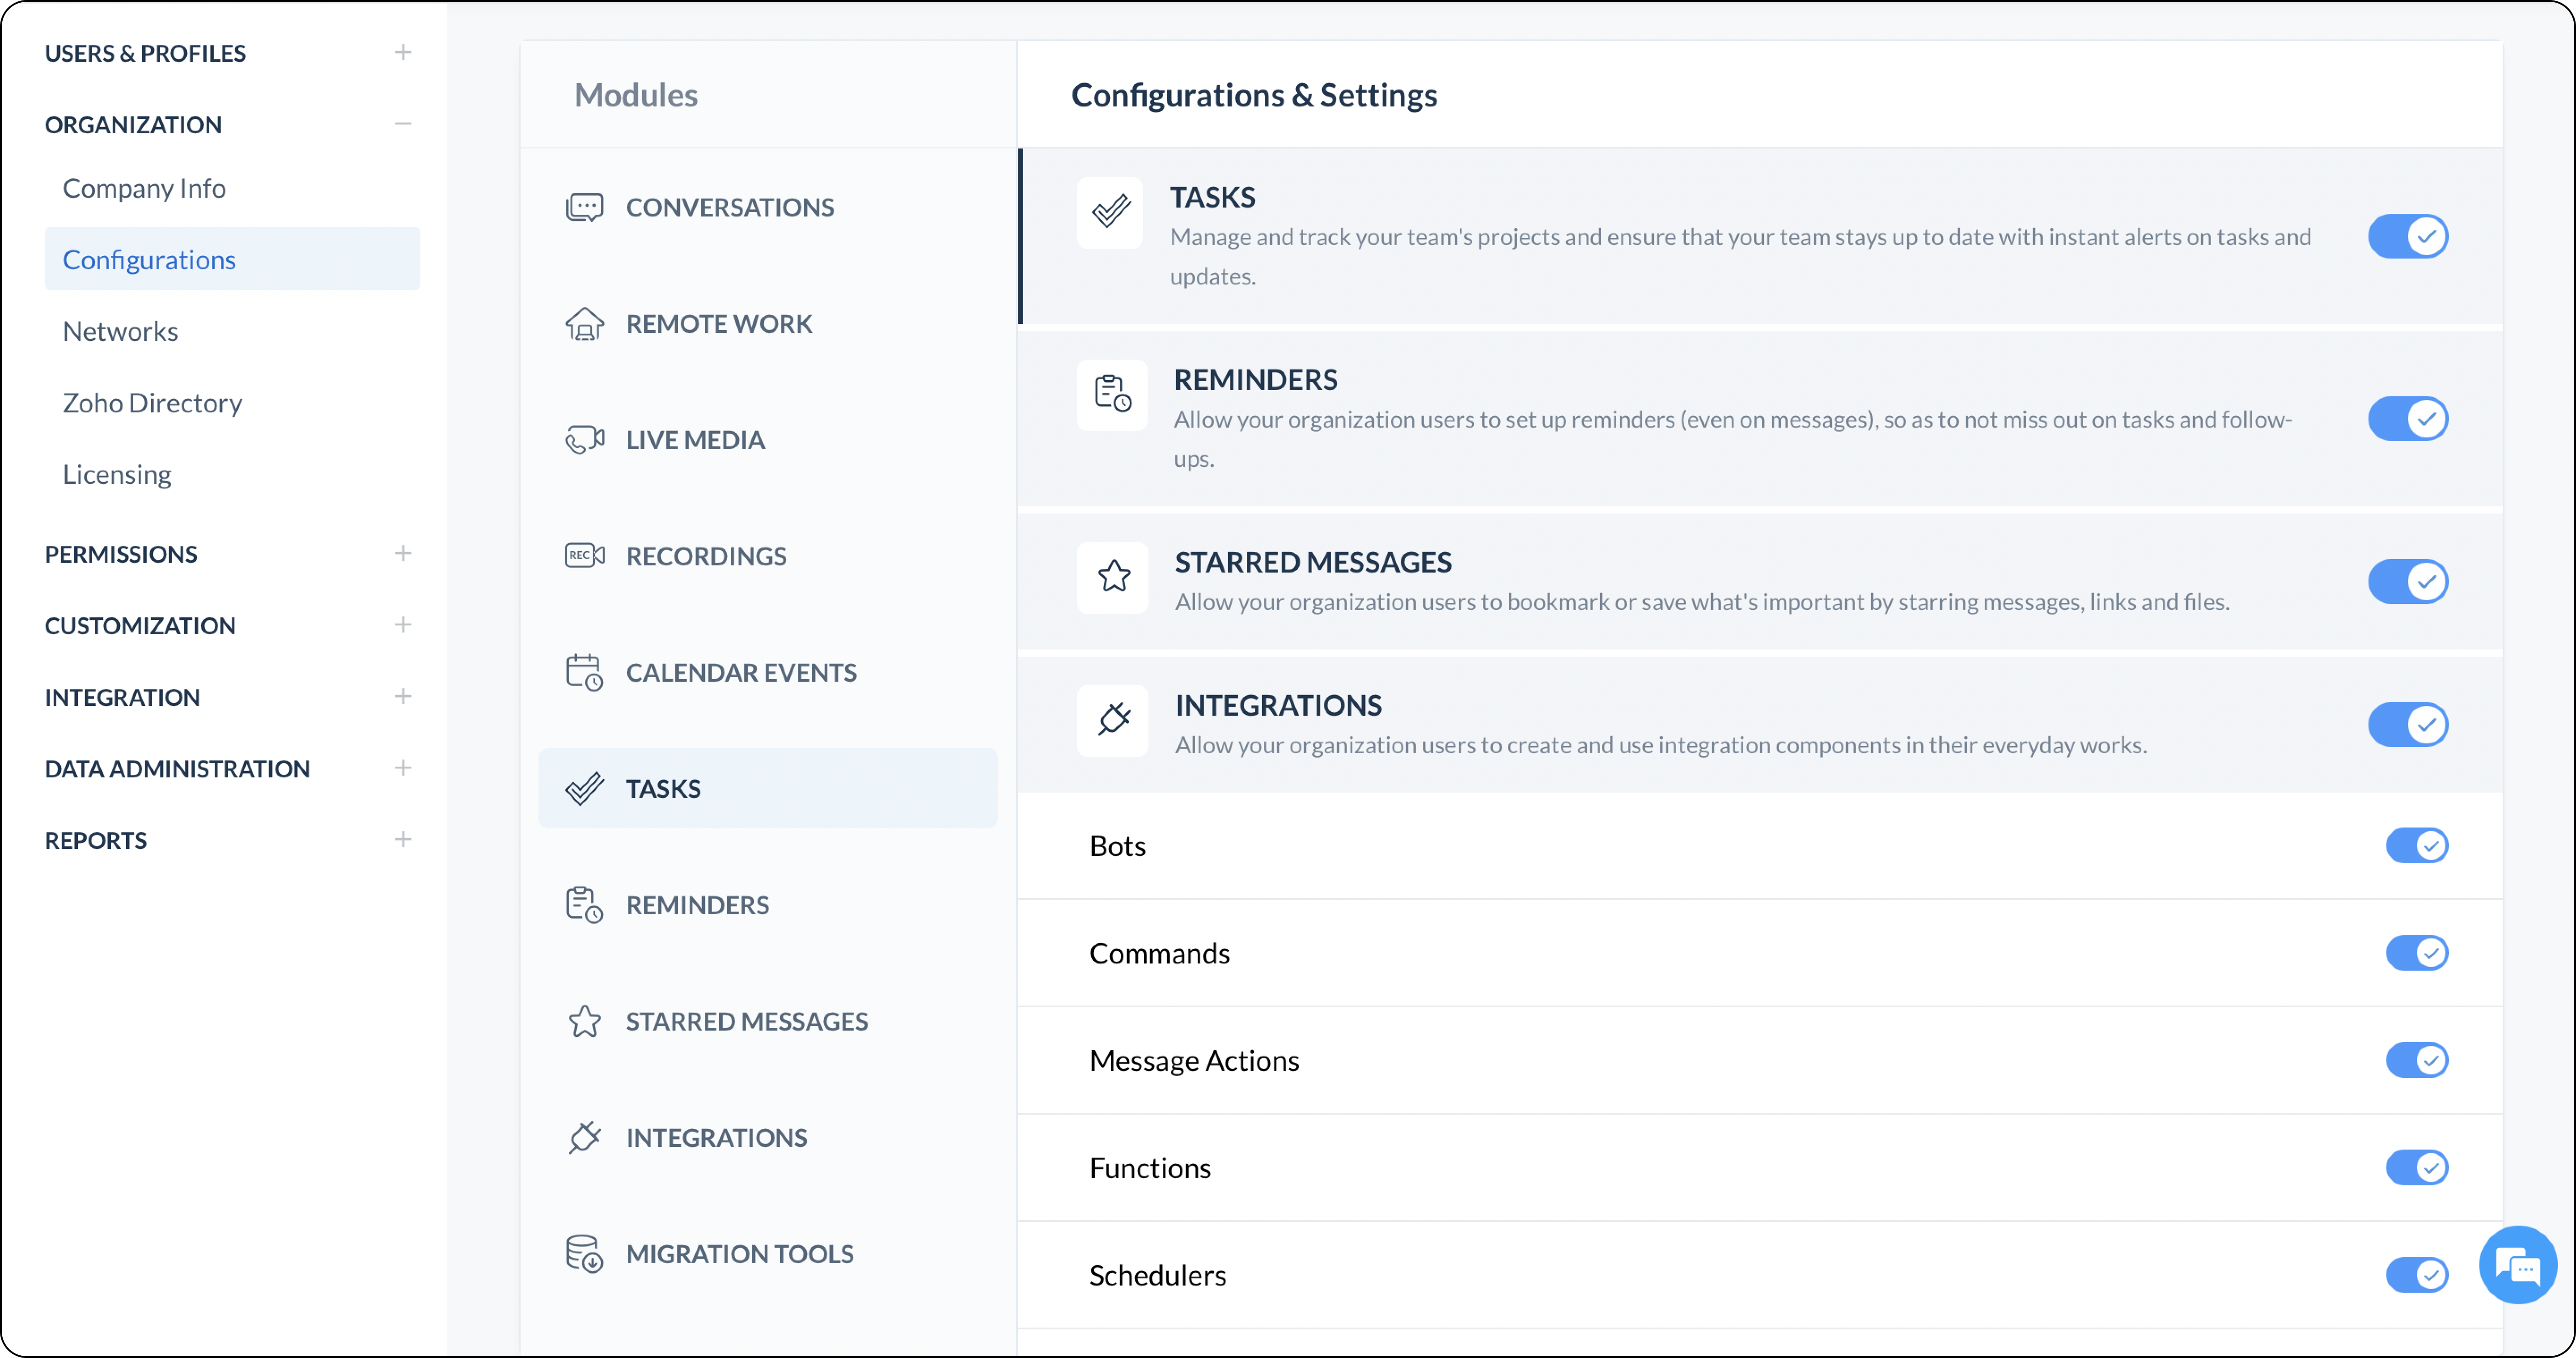Go to Zoho Directory
The height and width of the screenshot is (1358, 2576).
click(x=152, y=402)
